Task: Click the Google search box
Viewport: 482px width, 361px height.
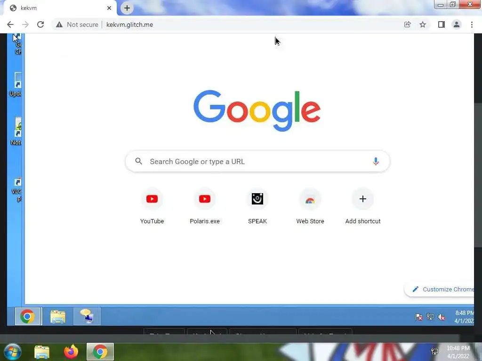Action: (257, 162)
